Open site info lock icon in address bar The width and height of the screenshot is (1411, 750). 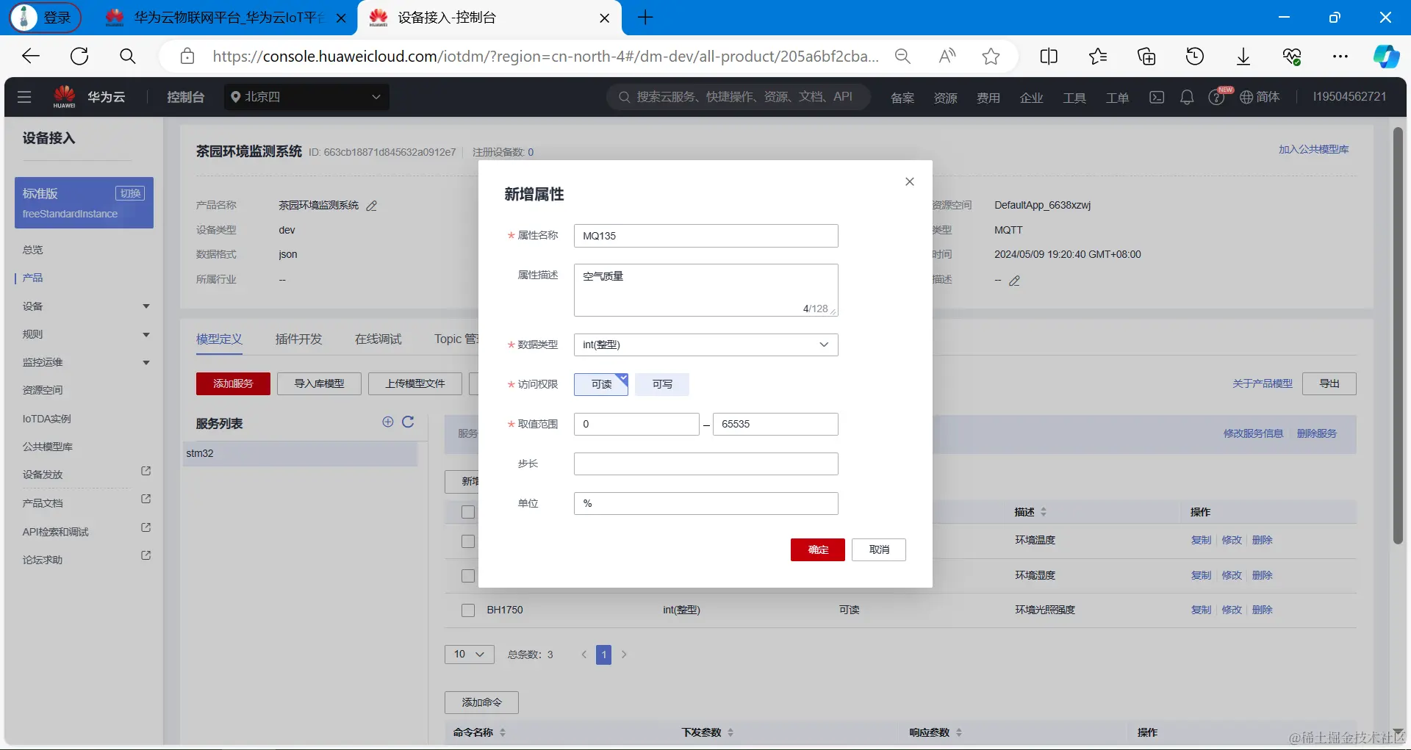(187, 57)
